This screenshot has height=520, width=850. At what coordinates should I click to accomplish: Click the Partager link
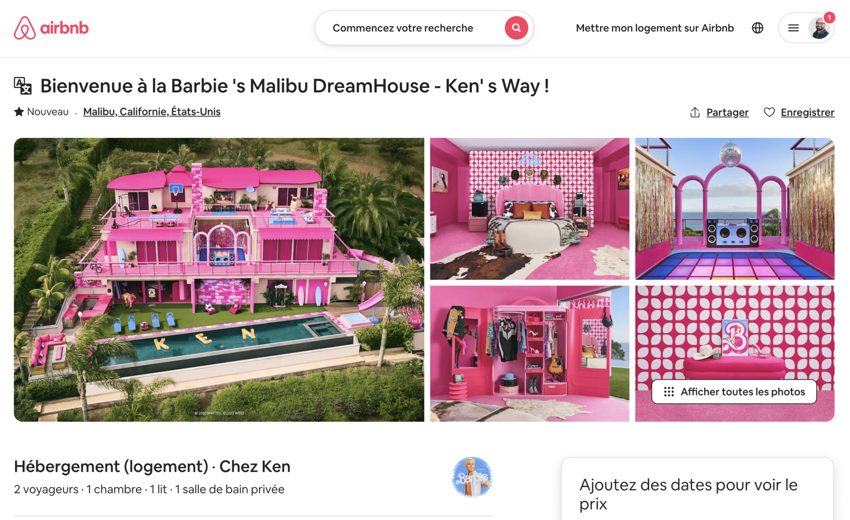point(728,112)
